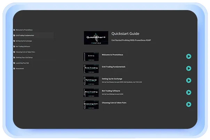Image resolution: width=210 pixels, height=140 pixels.
Task: Click the Bot Trading Software lesson title
Action: (x=111, y=91)
